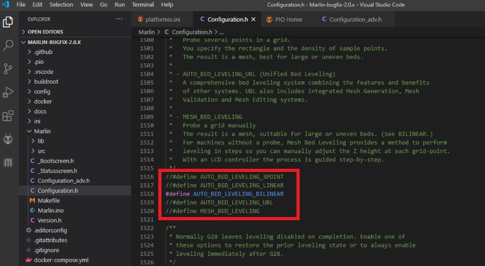Viewport: 485px width, 266px height.
Task: Open the Extensions view icon
Action: click(8, 116)
